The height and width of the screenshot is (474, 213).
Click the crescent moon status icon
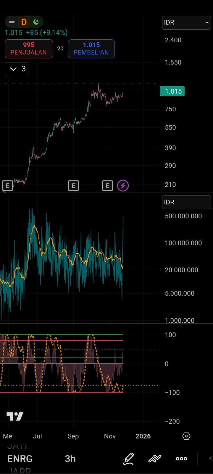click(36, 22)
